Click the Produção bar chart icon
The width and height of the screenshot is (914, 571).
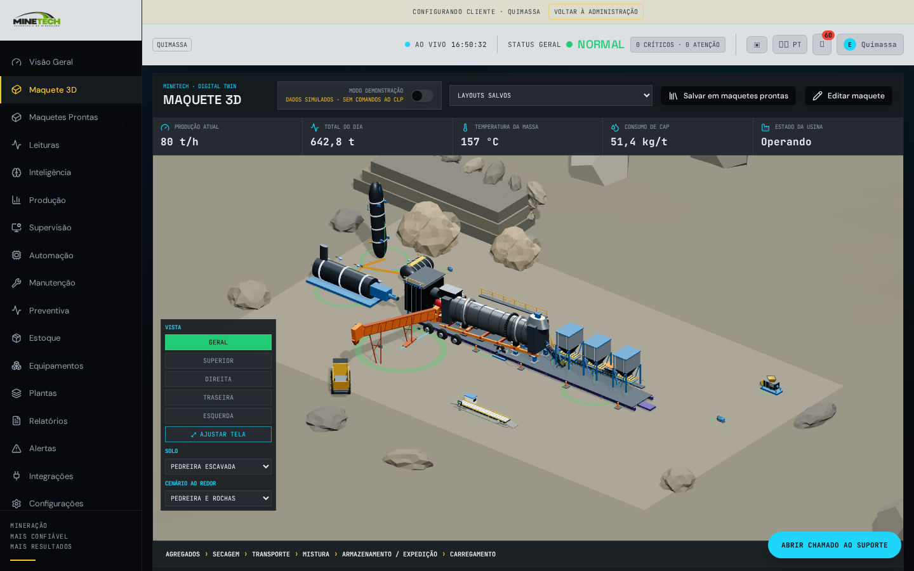coord(17,200)
